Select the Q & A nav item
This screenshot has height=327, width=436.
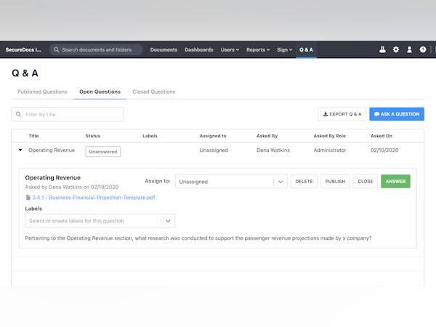(306, 49)
